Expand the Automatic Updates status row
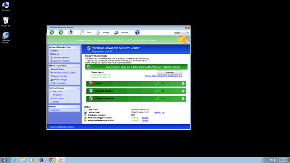Screen dimensions: 290x163 [183, 91]
